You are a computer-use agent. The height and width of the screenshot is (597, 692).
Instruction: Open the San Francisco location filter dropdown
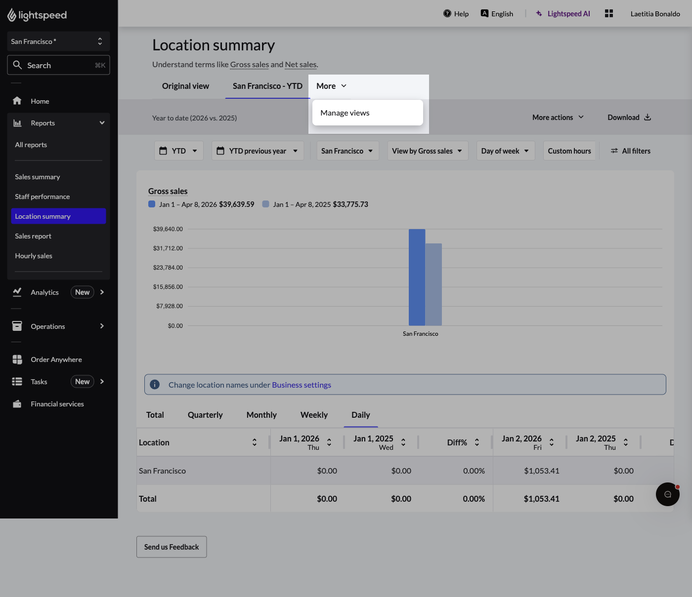[347, 151]
